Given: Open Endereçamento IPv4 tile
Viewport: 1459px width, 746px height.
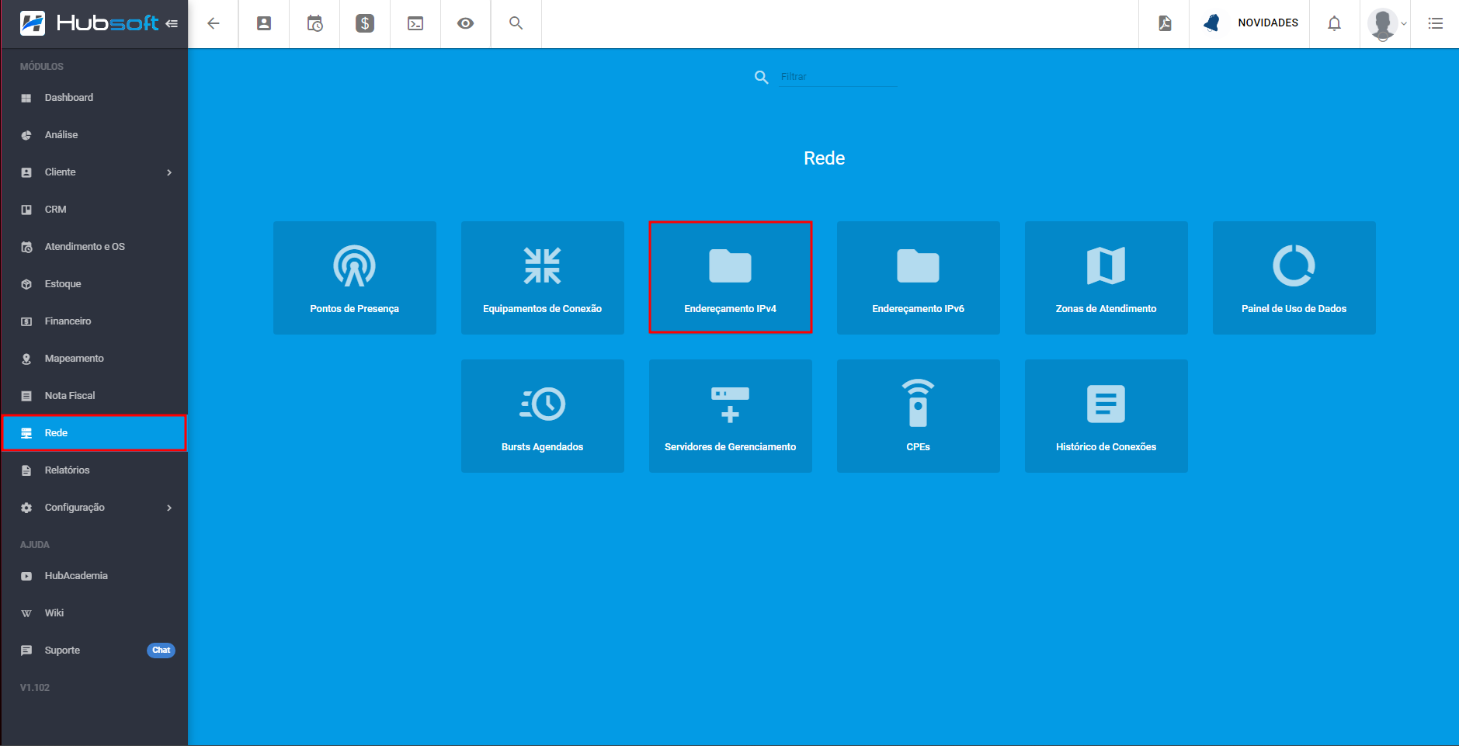Looking at the screenshot, I should pos(731,278).
